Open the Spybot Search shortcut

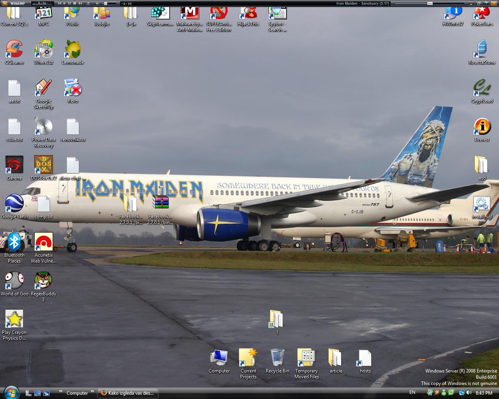[x=278, y=19]
